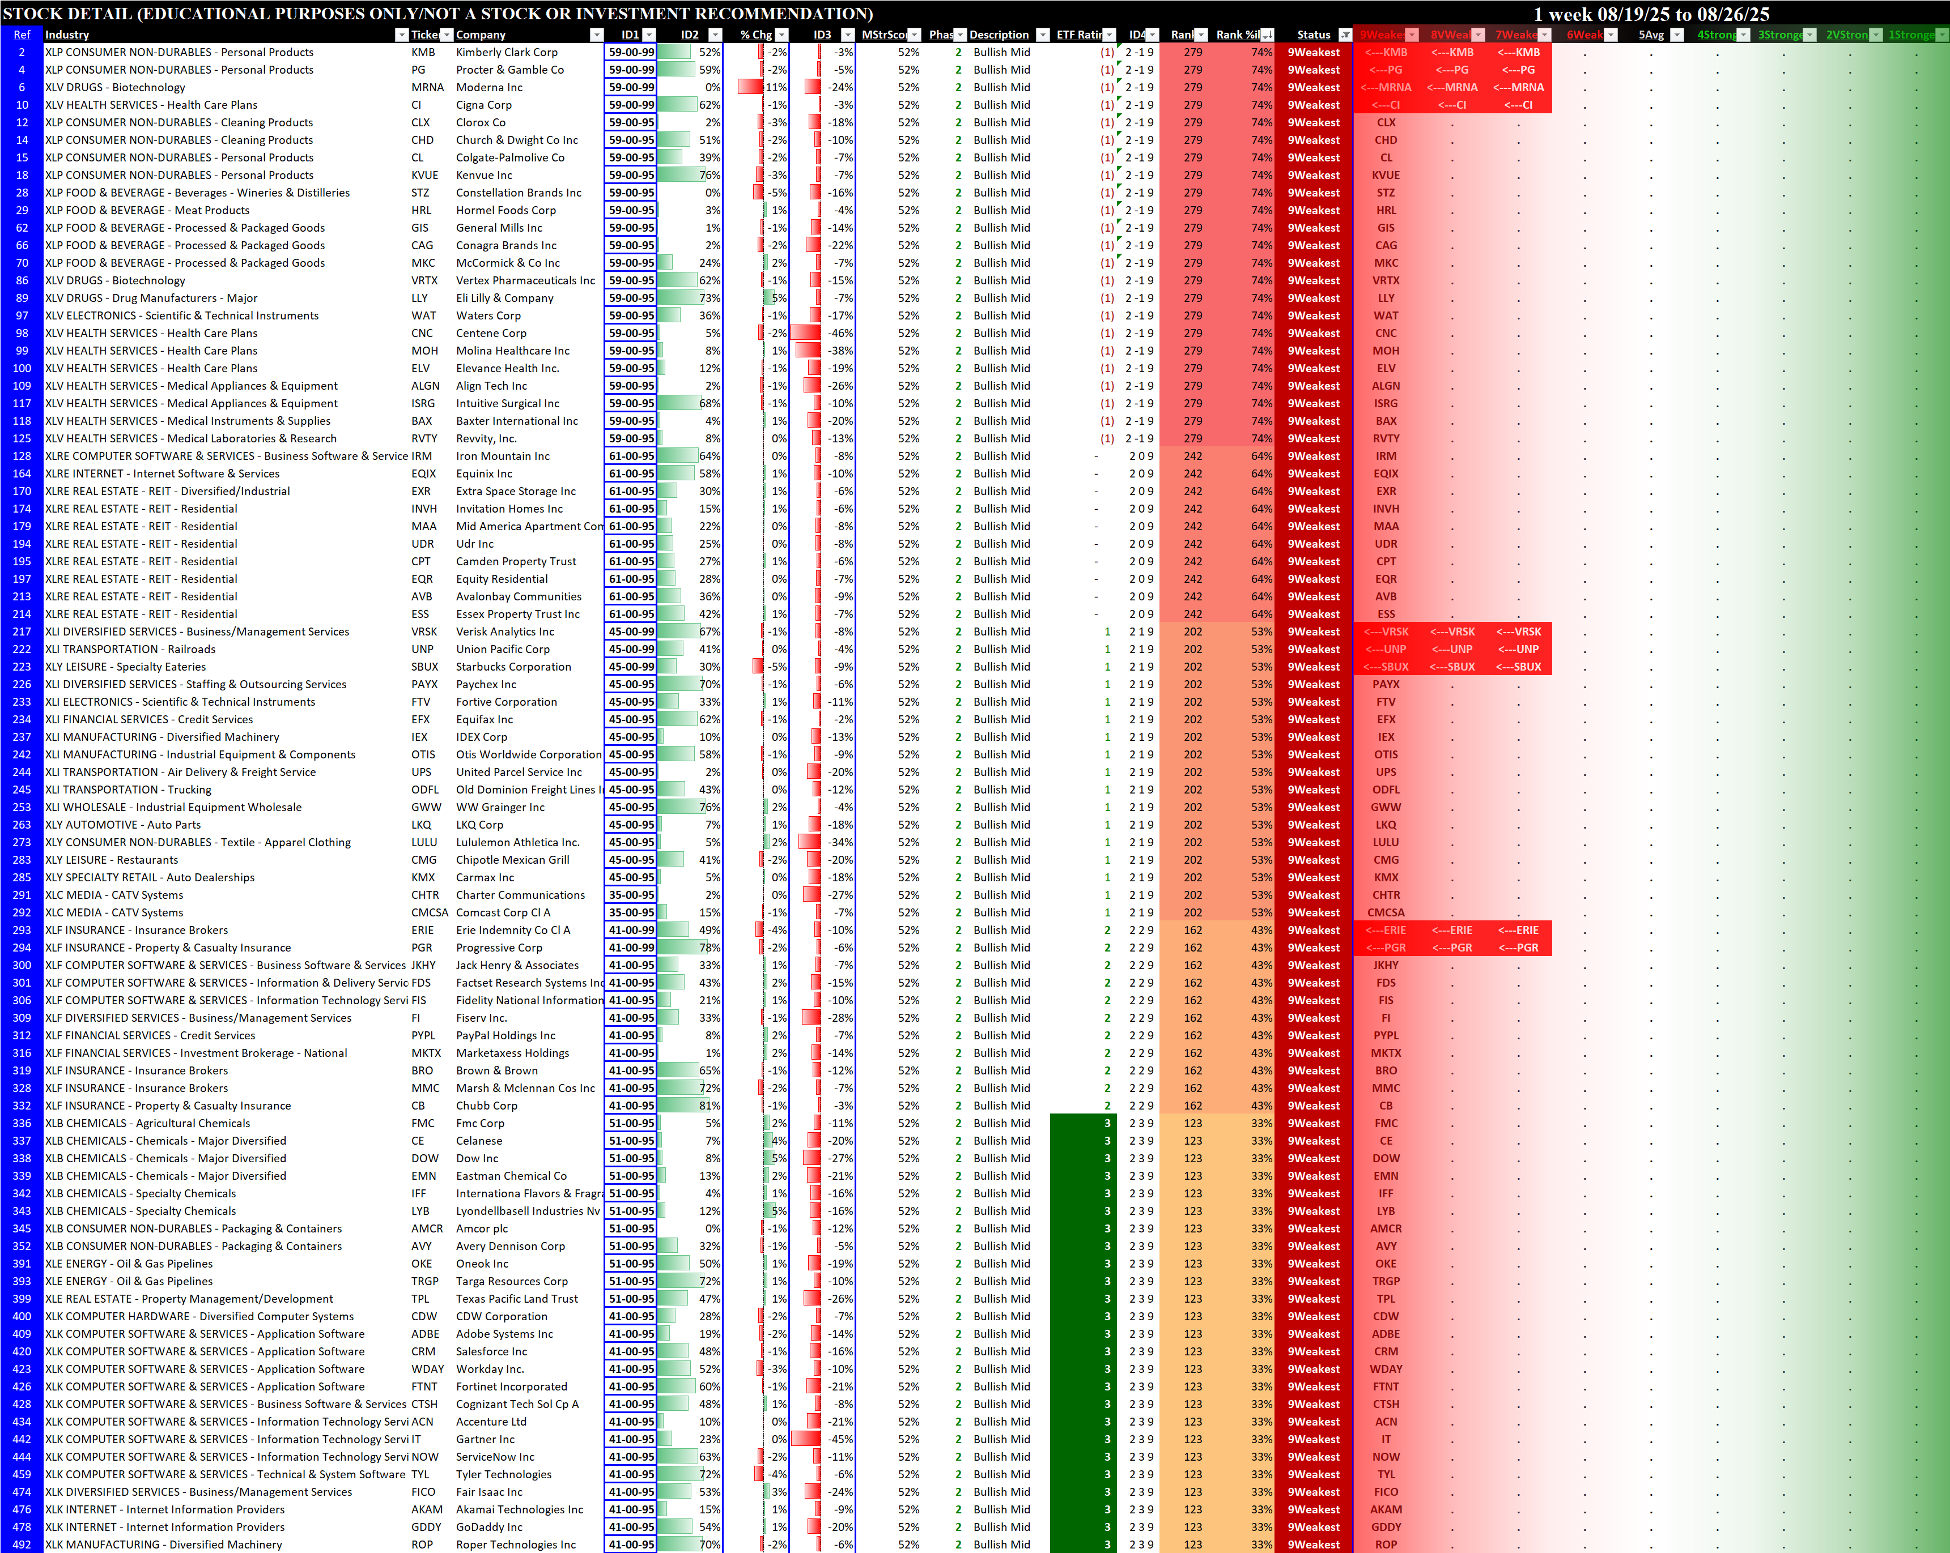Expand the ETF Rating filter arrow
The image size is (1950, 1553).
click(x=1110, y=35)
